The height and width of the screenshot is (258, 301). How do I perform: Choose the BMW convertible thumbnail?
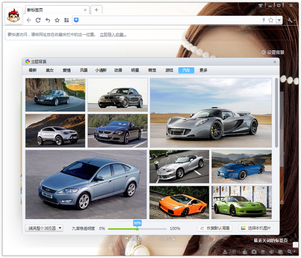point(117,131)
